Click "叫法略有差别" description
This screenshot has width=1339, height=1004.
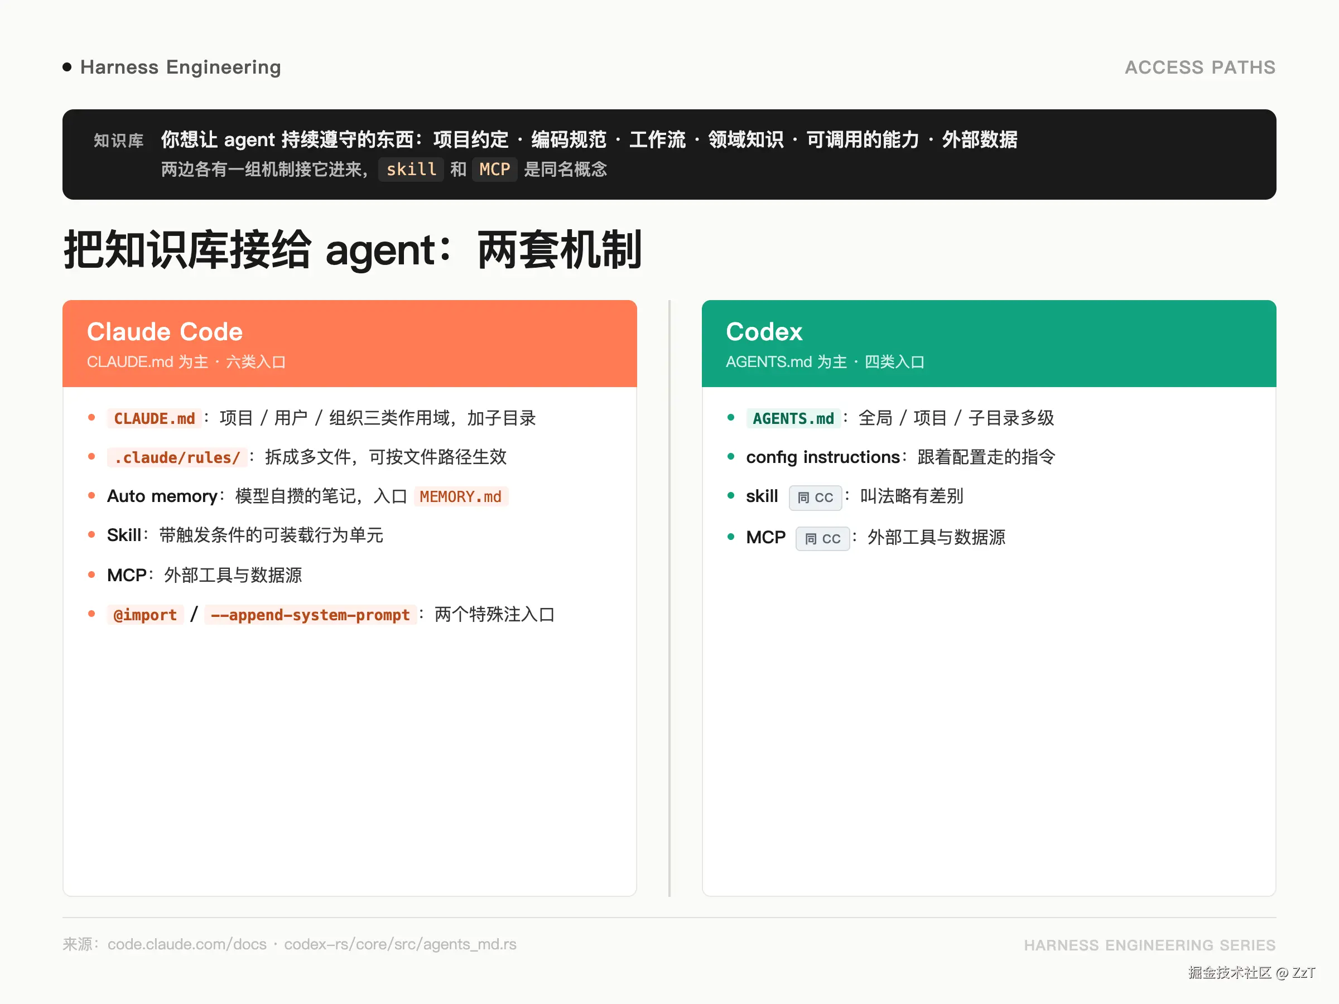point(912,496)
